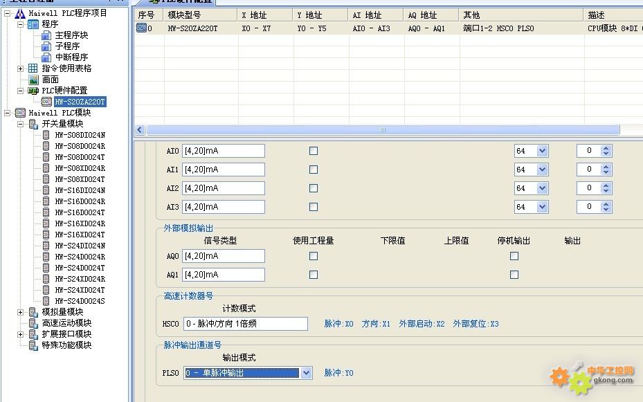This screenshot has width=643, height=402.
Task: Click the module icon beside HW-S08DI024N
Action: point(46,135)
